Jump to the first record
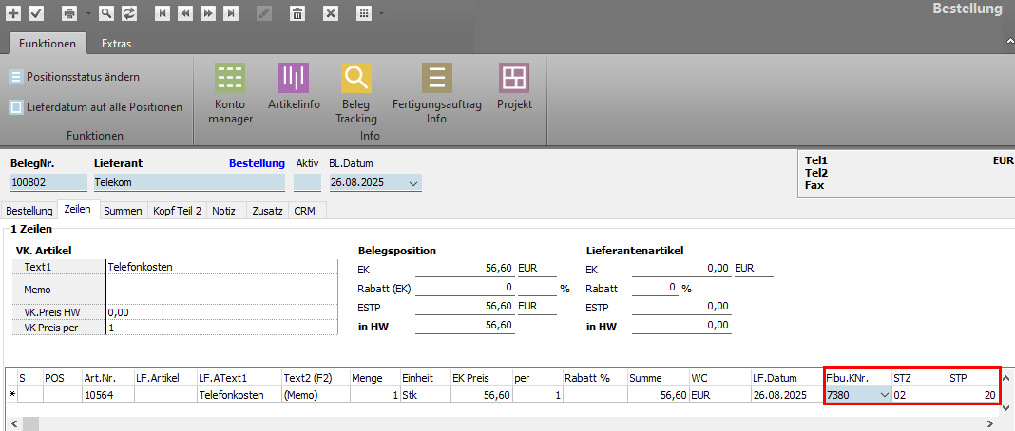Screen dimensions: 1015x431 click(x=163, y=13)
